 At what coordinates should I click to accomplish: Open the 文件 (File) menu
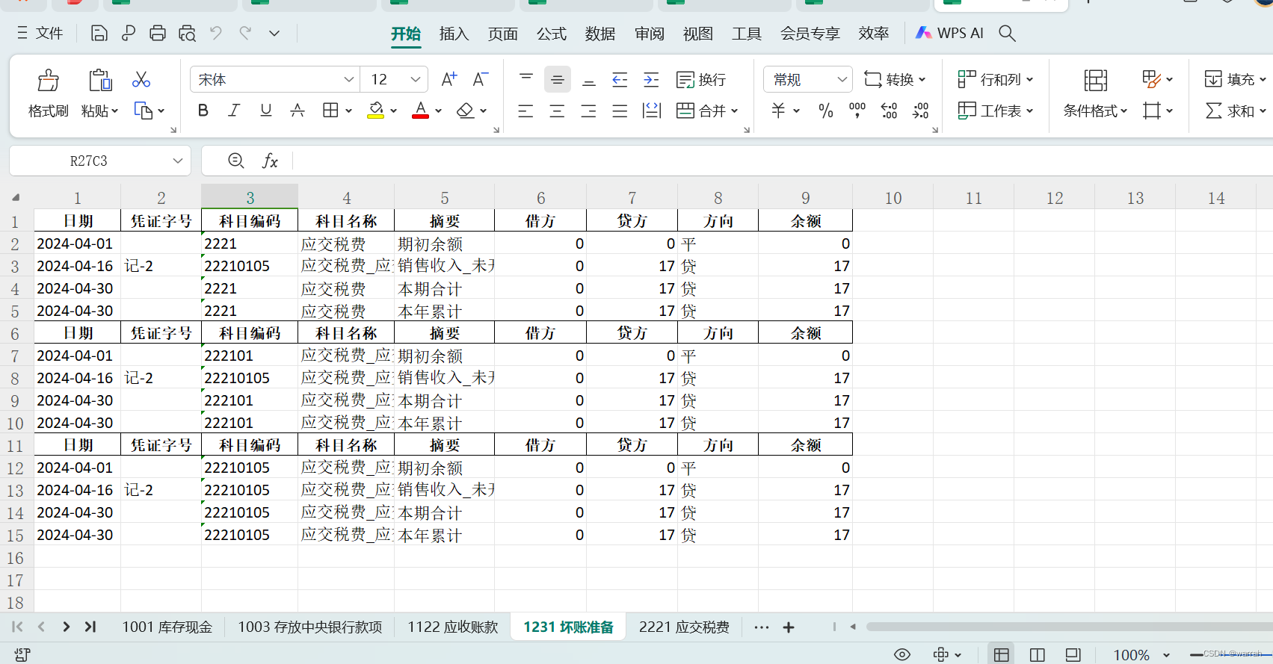[40, 33]
